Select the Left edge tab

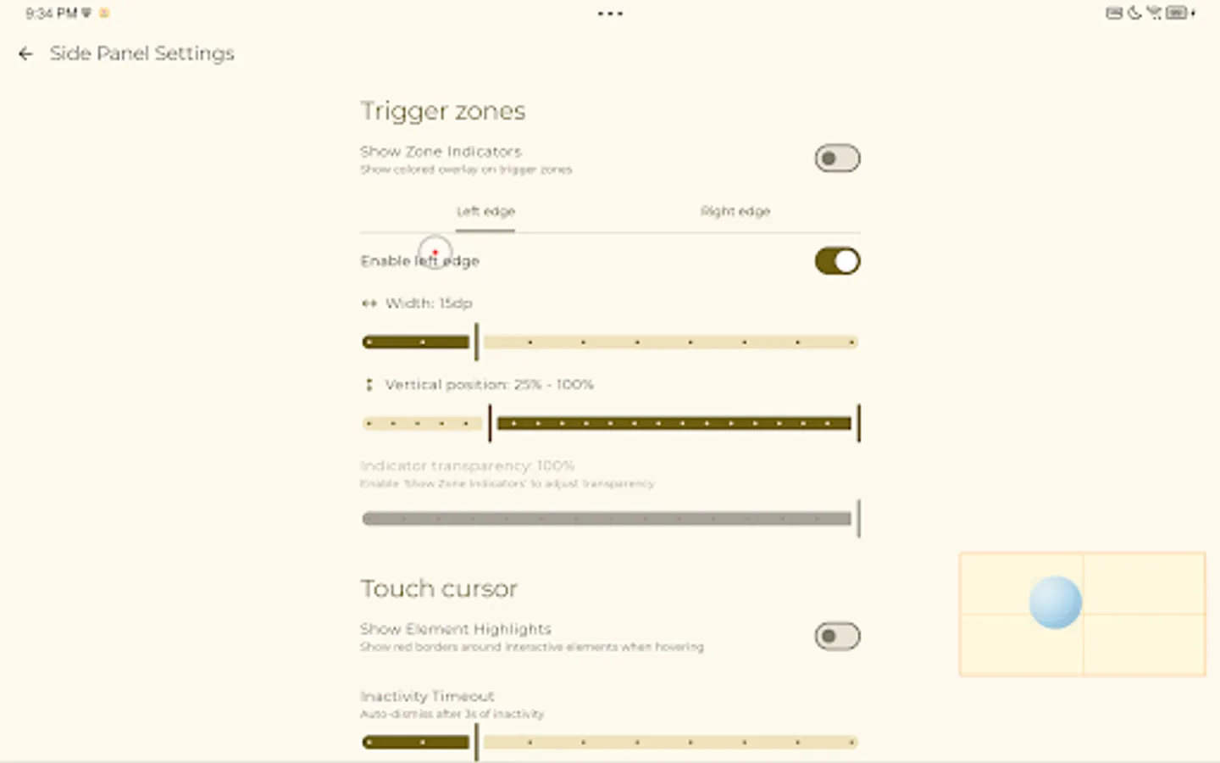(x=485, y=211)
